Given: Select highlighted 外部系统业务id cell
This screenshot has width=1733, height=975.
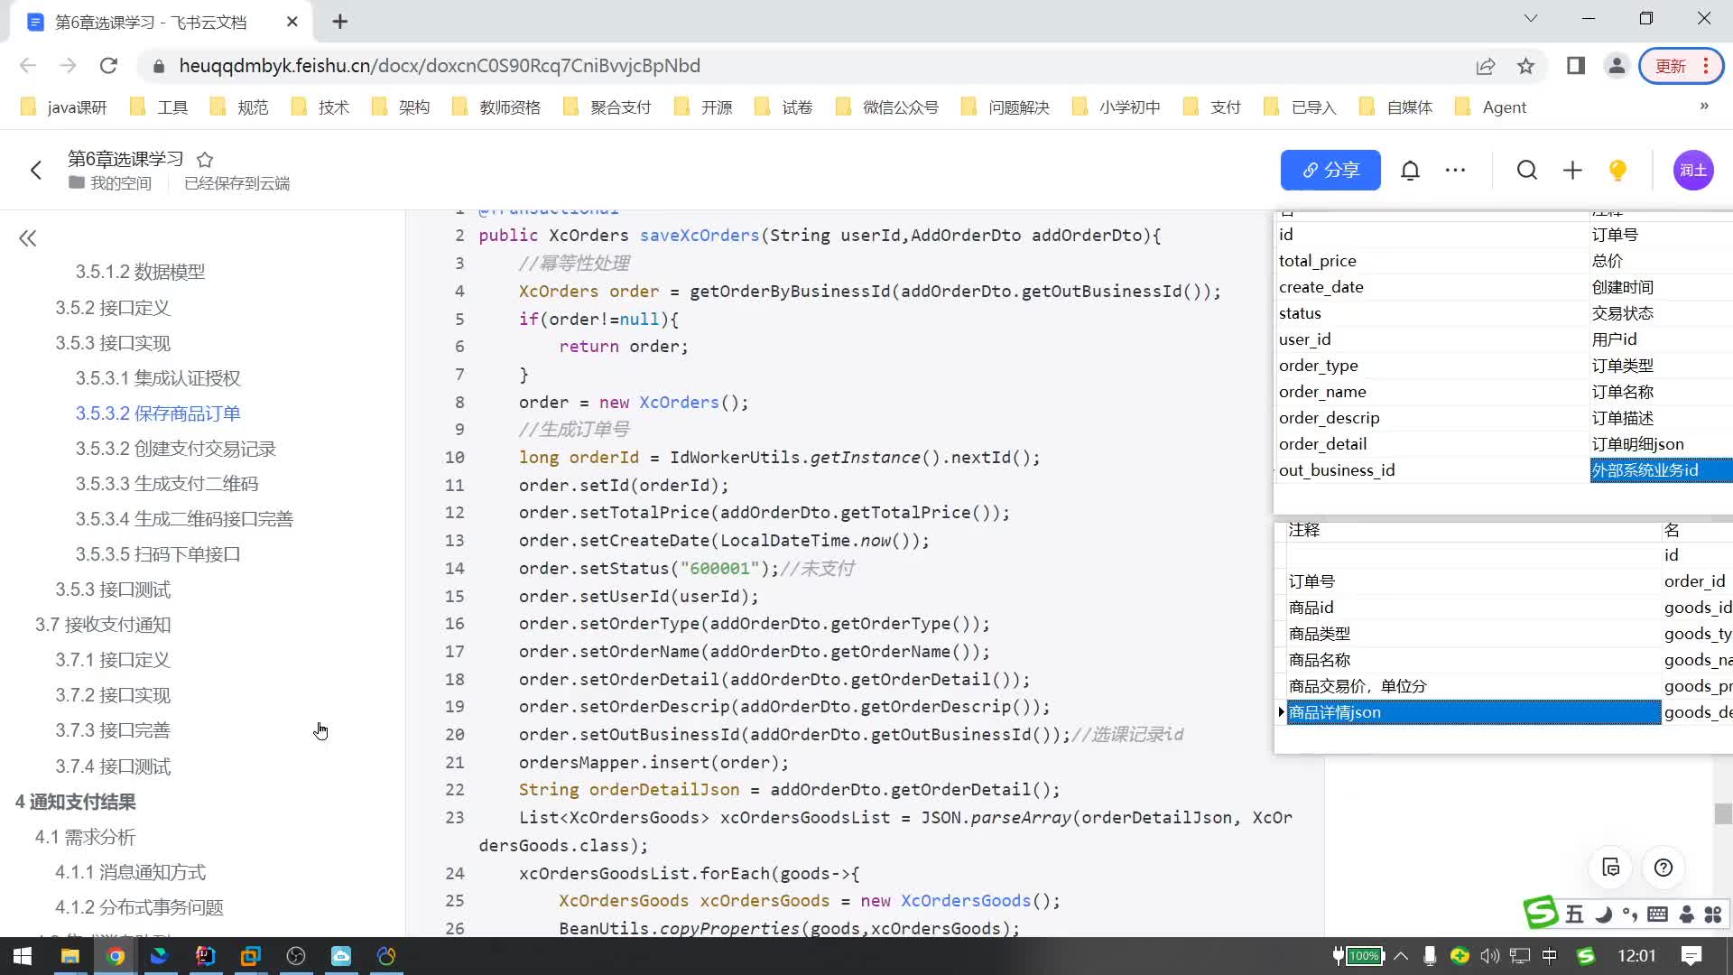Looking at the screenshot, I should tap(1661, 470).
